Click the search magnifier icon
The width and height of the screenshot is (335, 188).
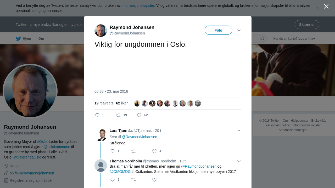pyautogui.click(x=262, y=39)
